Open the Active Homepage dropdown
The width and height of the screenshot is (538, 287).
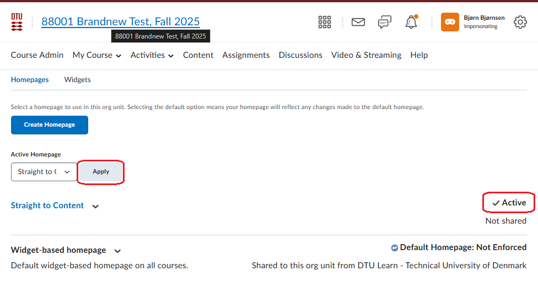44,172
